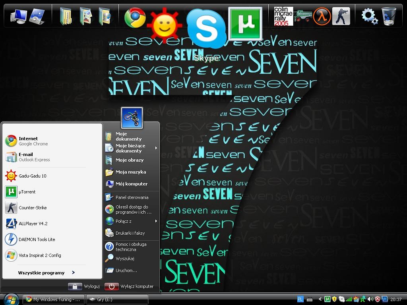Launch Gadu-Gadu 10 from the Start menu
This screenshot has height=305, width=407.
(52, 176)
